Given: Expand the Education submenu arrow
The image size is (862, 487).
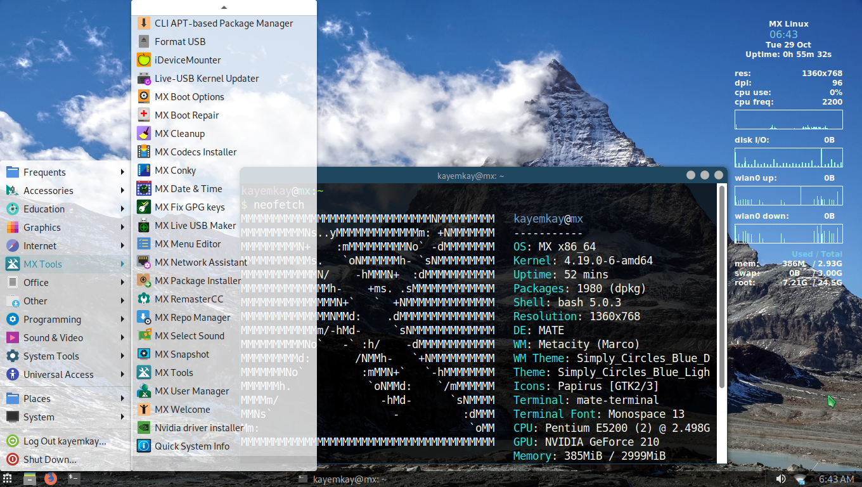Looking at the screenshot, I should (x=122, y=209).
